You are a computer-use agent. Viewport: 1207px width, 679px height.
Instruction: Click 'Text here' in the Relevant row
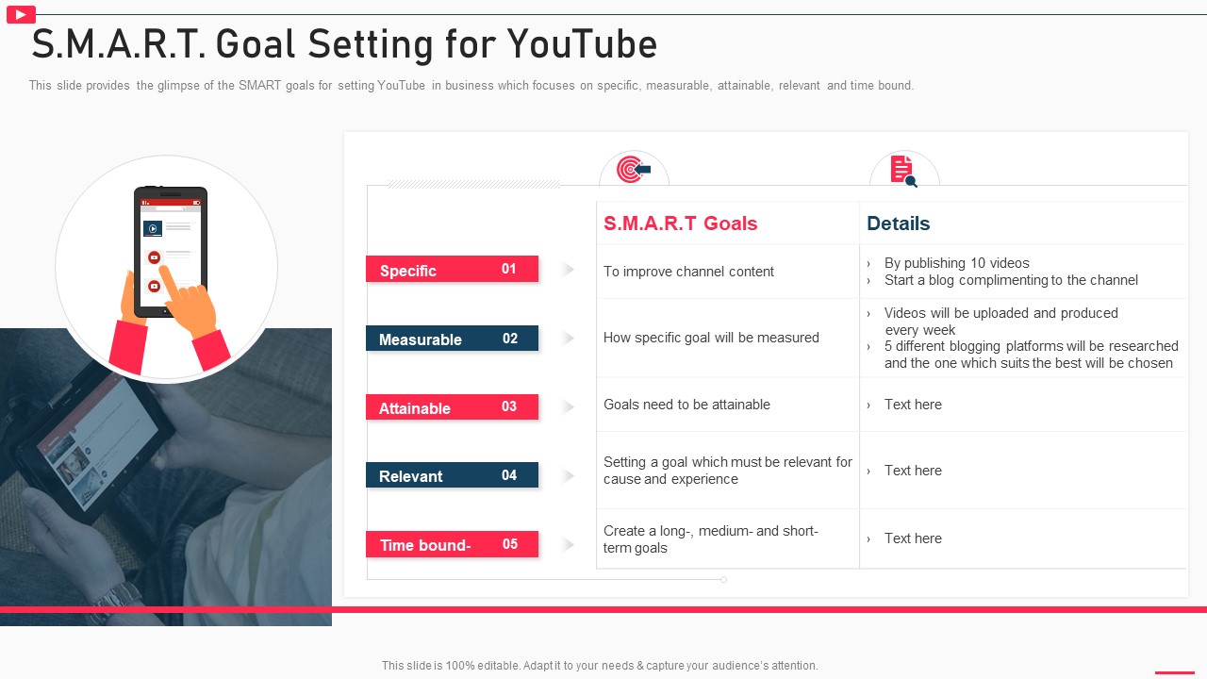click(913, 471)
